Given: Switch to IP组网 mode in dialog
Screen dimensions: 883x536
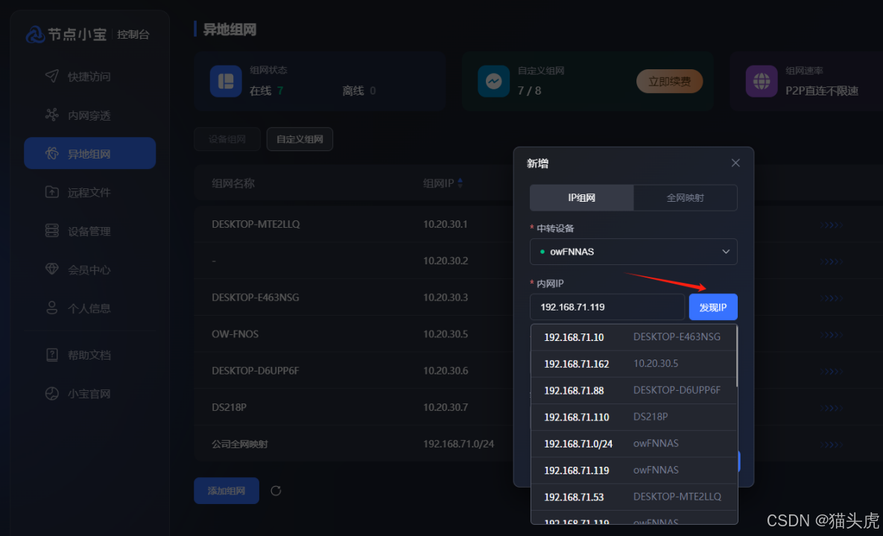Looking at the screenshot, I should tap(581, 198).
